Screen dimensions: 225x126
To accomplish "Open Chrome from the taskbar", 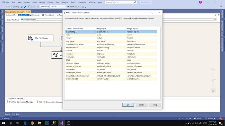I will (32, 123).
